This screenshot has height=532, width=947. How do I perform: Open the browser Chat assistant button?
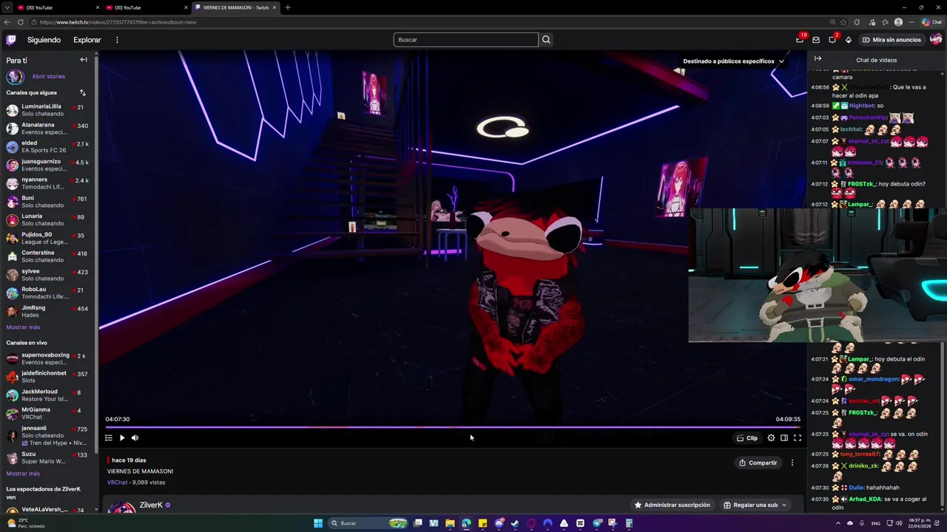(932, 22)
